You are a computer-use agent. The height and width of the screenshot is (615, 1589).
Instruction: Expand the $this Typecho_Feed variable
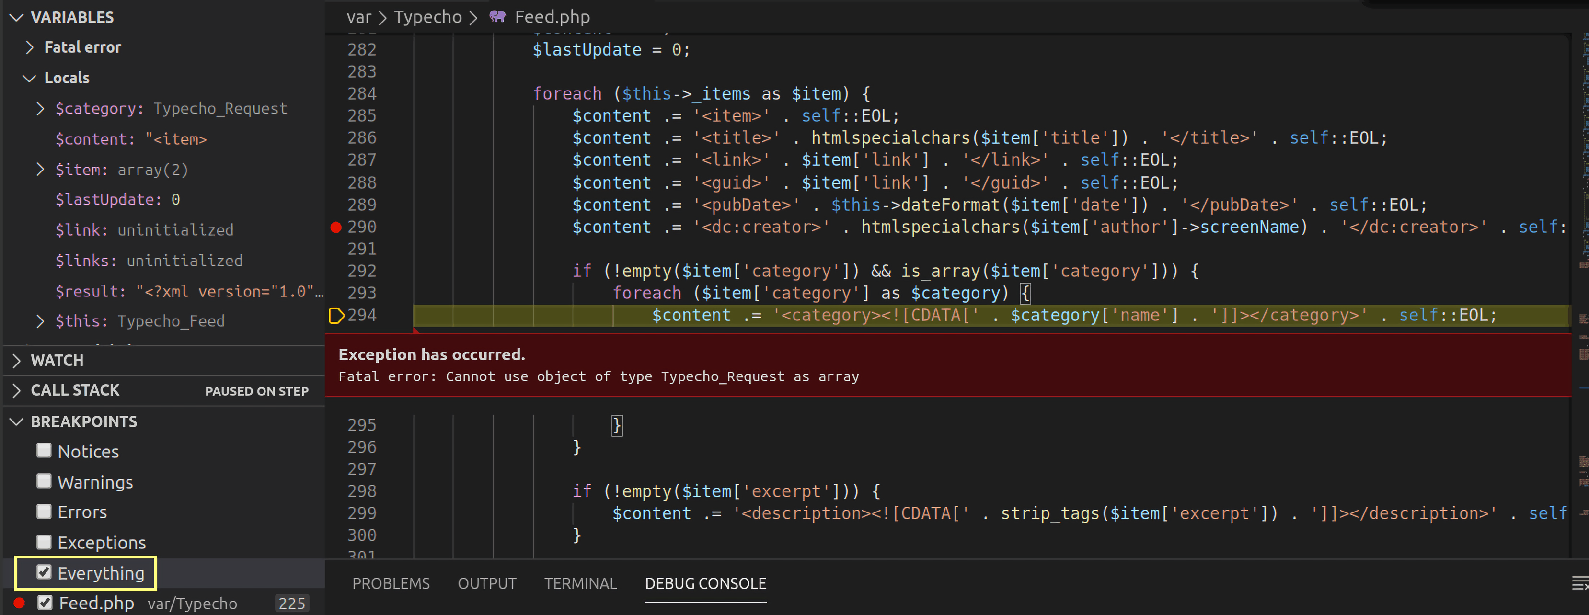41,321
